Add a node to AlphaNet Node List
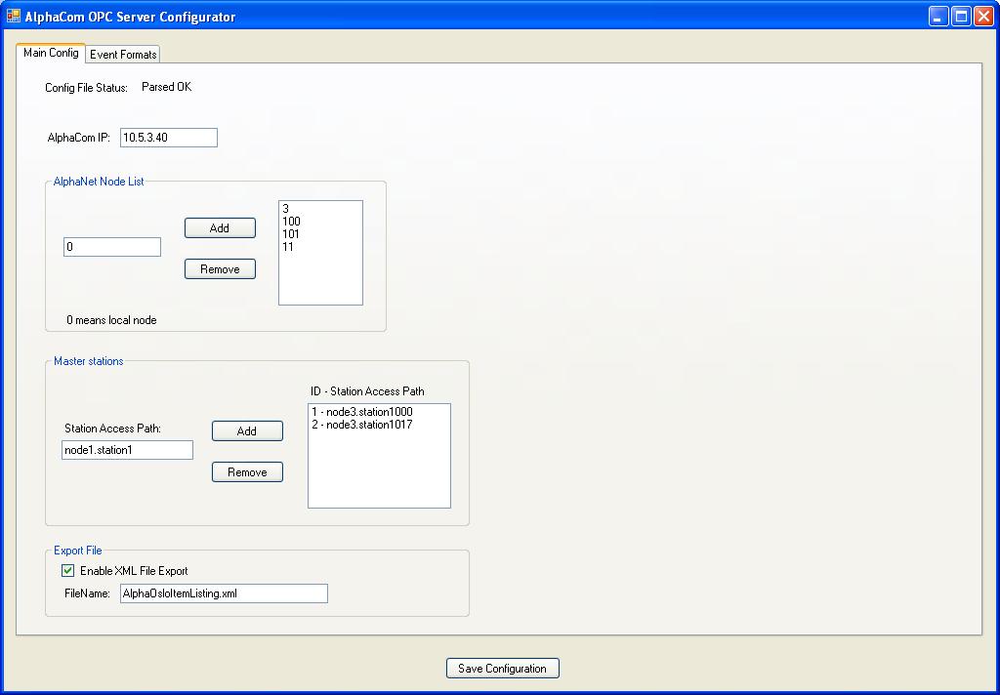 [220, 228]
